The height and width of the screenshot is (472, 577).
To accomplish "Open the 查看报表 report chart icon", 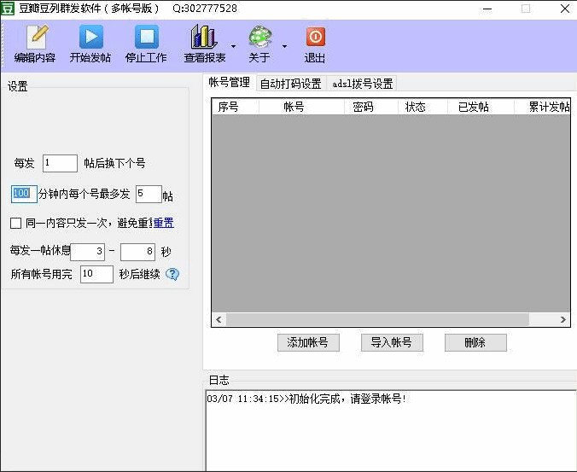I will pyautogui.click(x=203, y=37).
